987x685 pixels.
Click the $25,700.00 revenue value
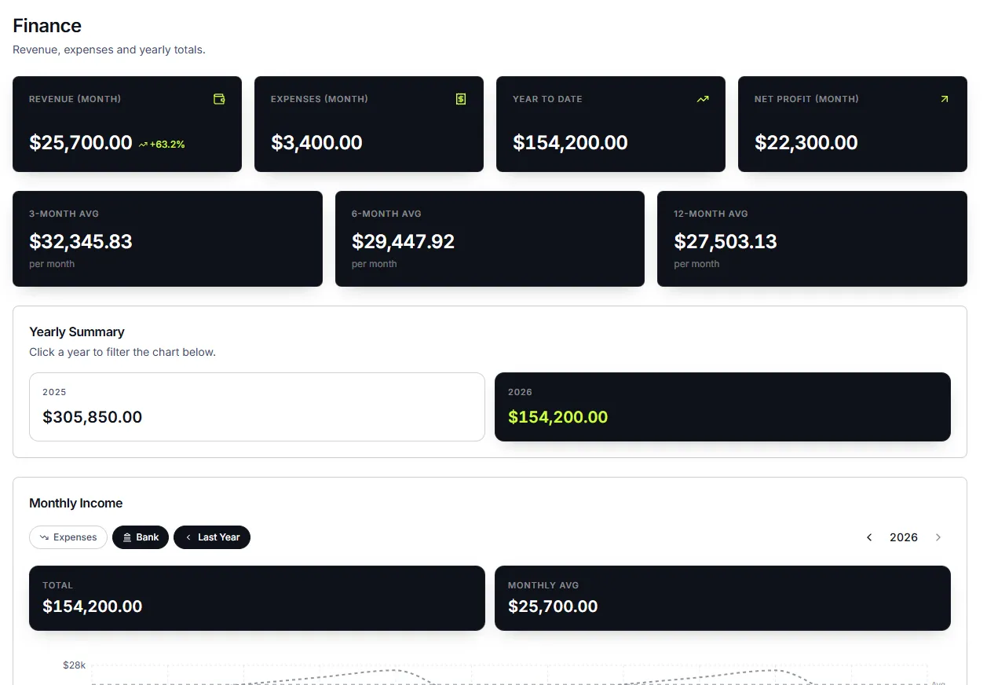pos(81,142)
